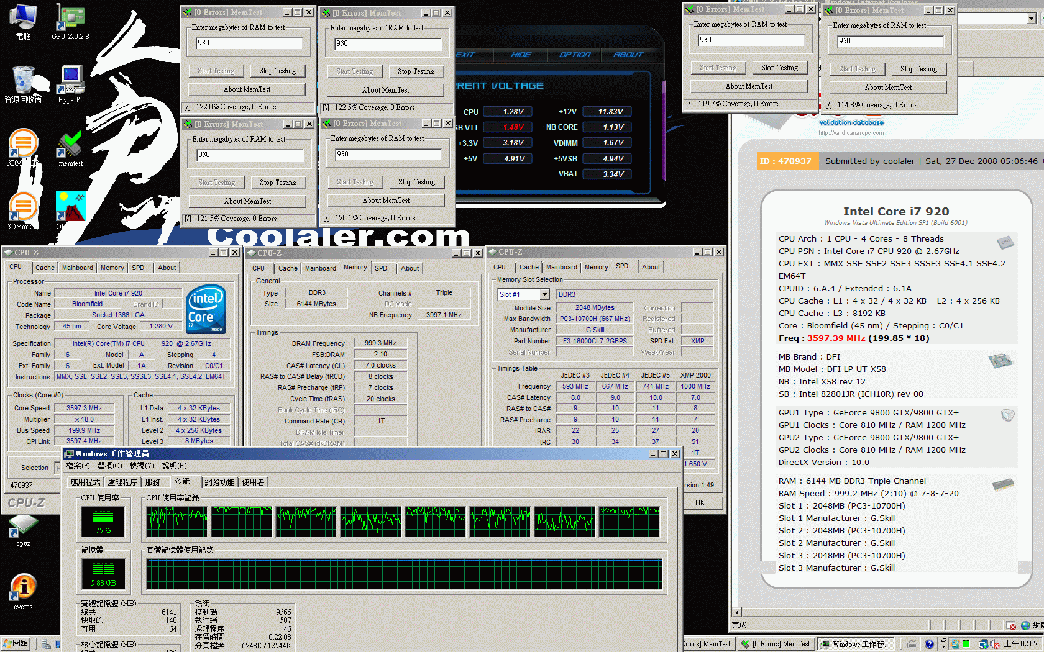
Task: Select the F3-16000CL7-2GBPS part number
Action: coord(595,342)
